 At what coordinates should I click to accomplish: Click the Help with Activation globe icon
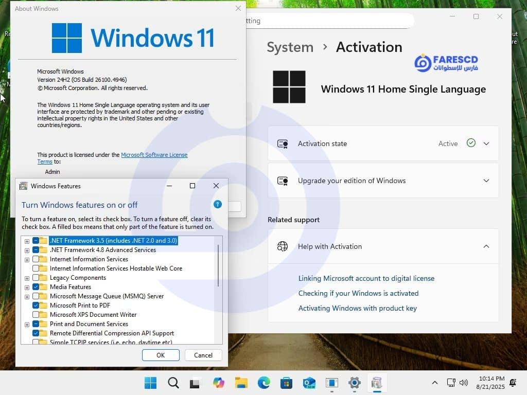click(x=283, y=246)
